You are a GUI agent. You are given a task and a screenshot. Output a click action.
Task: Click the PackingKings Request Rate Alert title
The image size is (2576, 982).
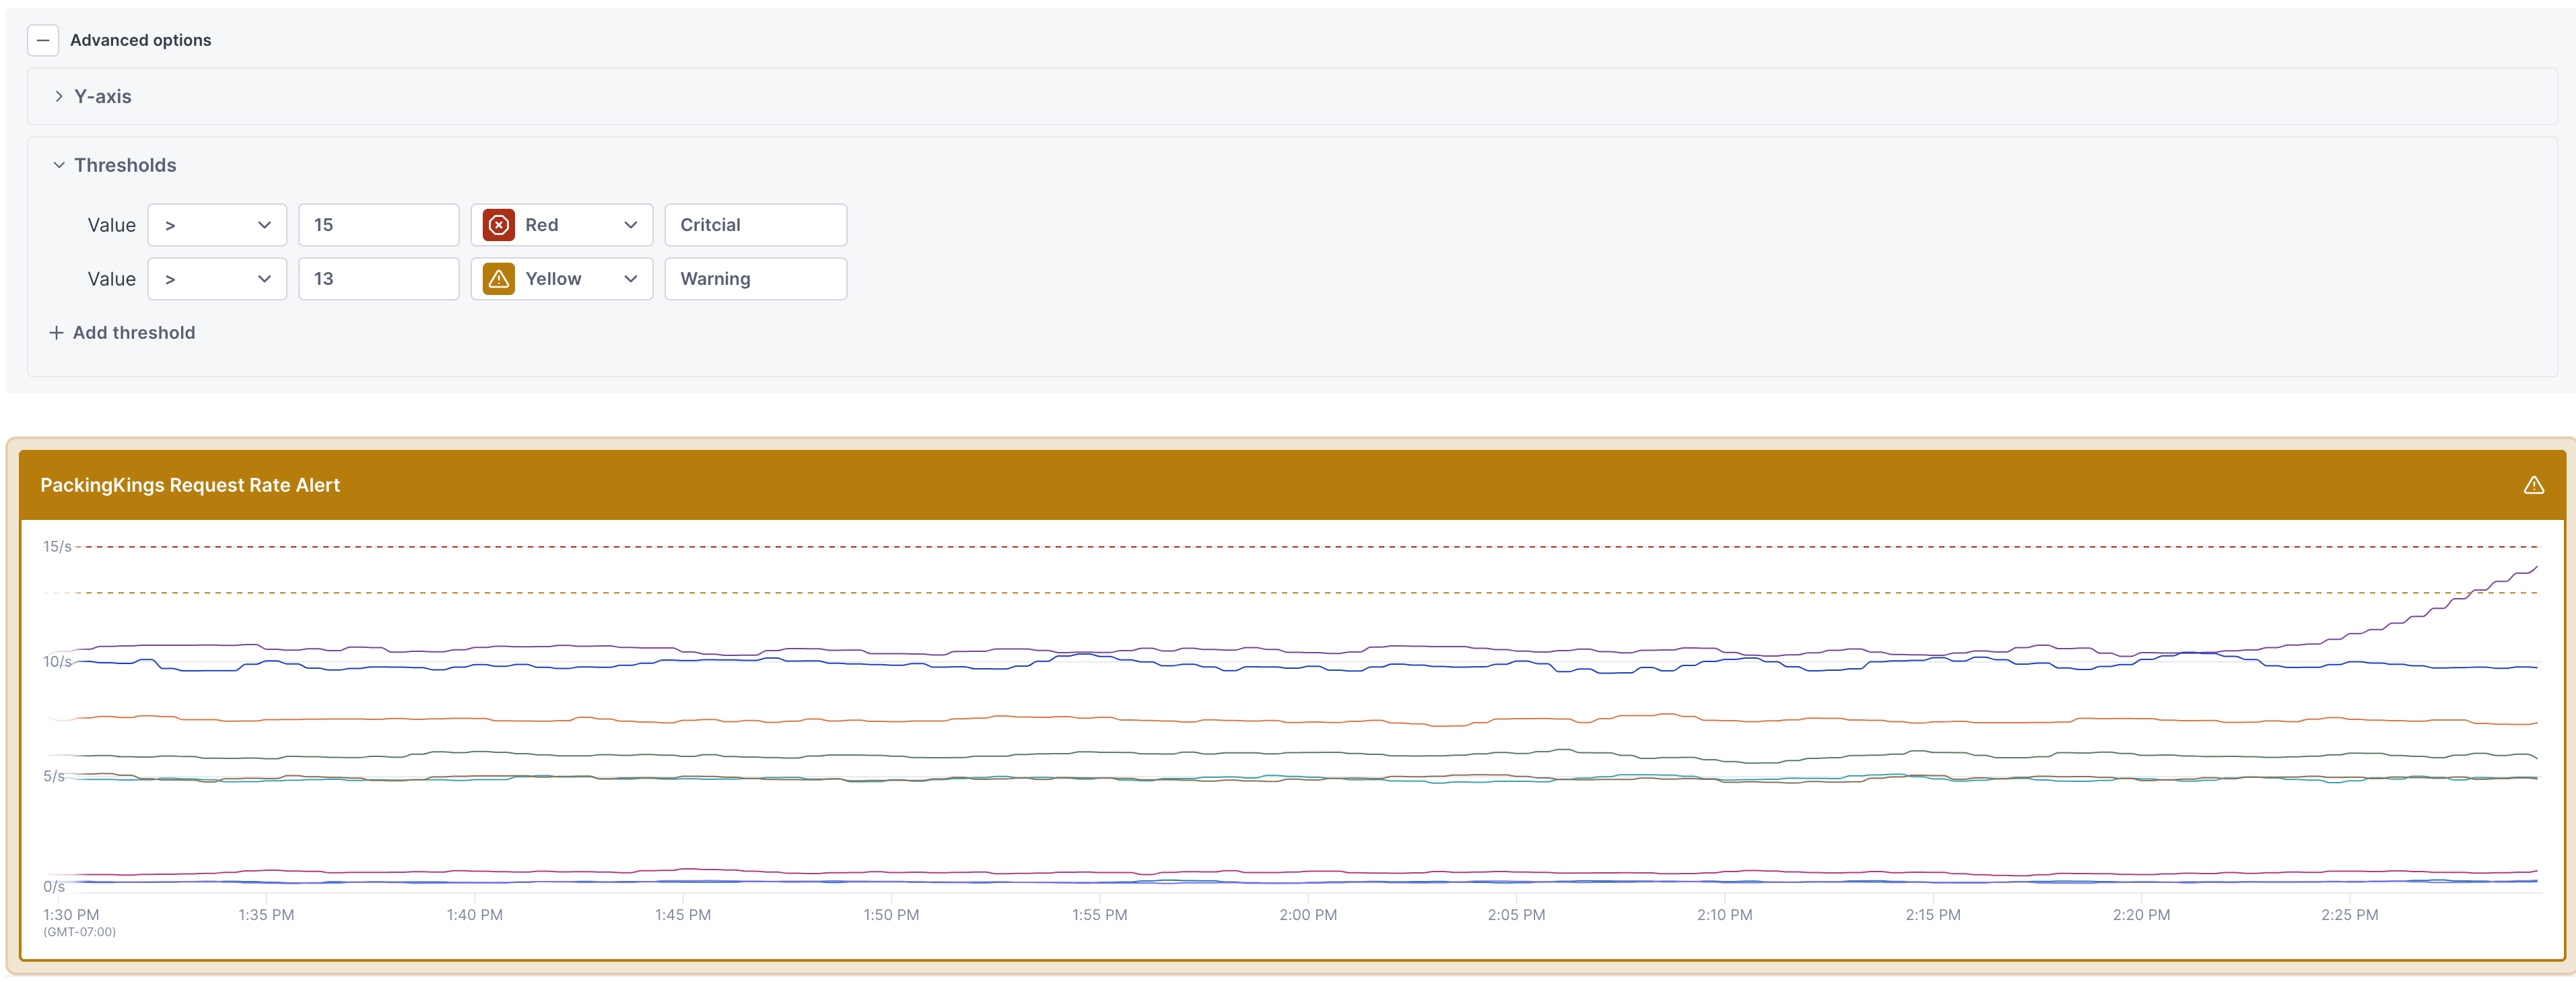coord(190,485)
